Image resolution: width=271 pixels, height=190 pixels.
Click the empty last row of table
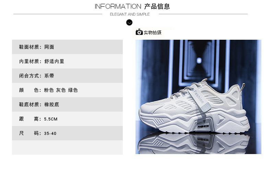point(67,148)
